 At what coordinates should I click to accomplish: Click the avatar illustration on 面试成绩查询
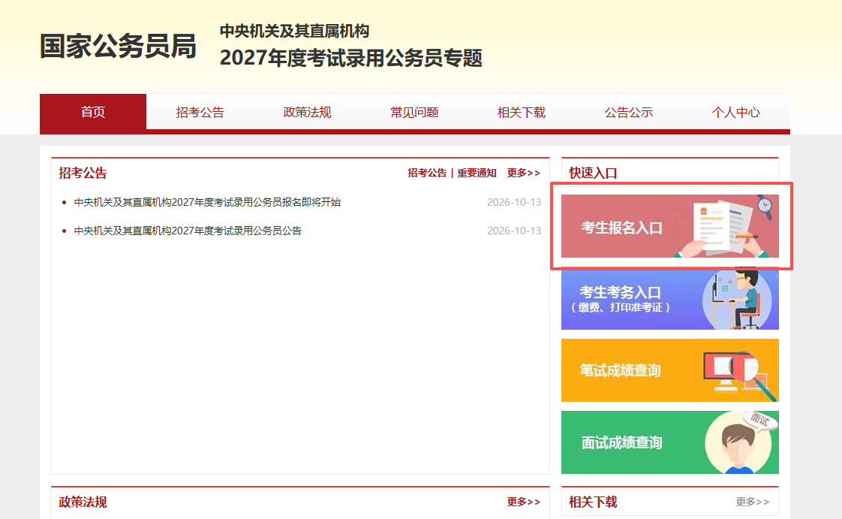point(738,443)
